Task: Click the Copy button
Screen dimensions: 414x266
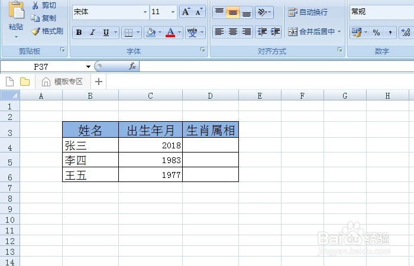Action: (44, 18)
